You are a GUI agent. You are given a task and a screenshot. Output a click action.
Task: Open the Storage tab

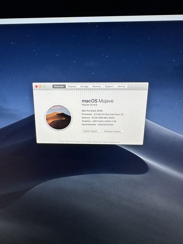coord(84,86)
